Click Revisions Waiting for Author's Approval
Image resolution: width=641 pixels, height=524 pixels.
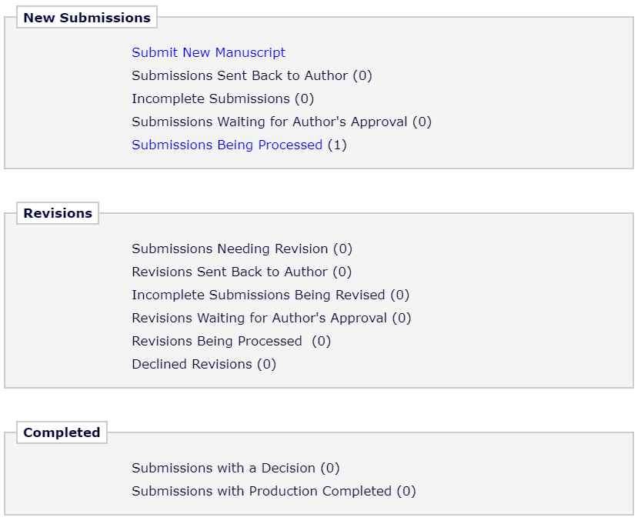coord(259,318)
